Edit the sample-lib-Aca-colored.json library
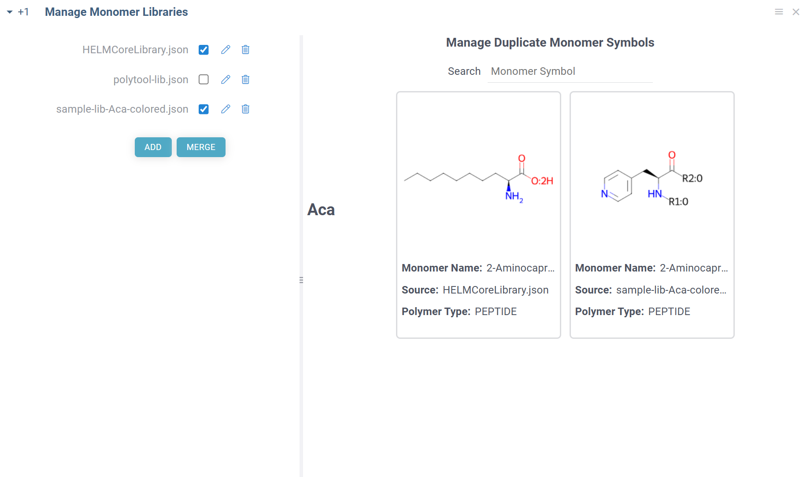Viewport: 807px width, 477px height. [226, 109]
